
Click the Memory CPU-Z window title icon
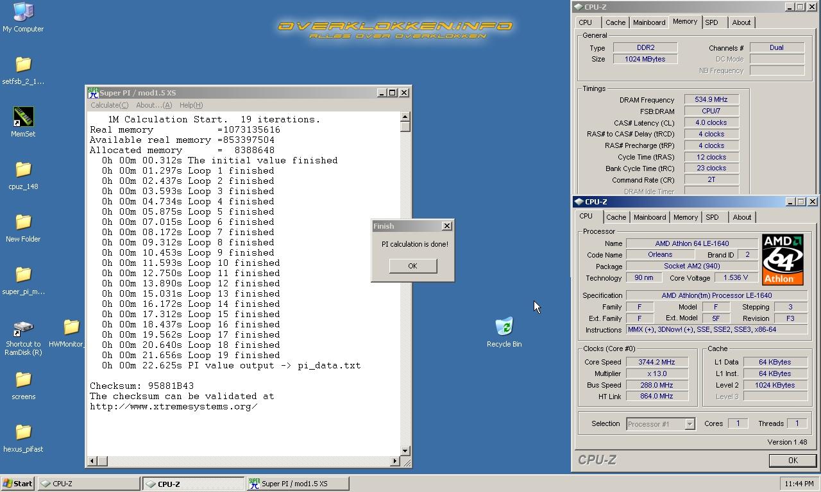coord(578,7)
